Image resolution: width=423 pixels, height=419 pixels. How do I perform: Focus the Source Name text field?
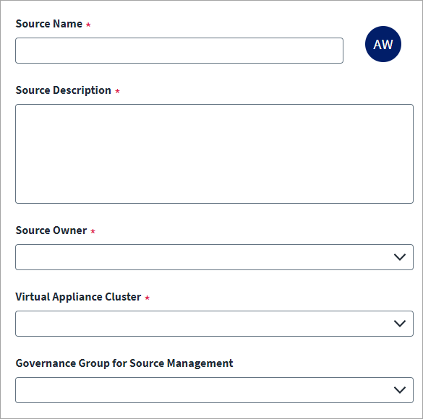coord(179,51)
